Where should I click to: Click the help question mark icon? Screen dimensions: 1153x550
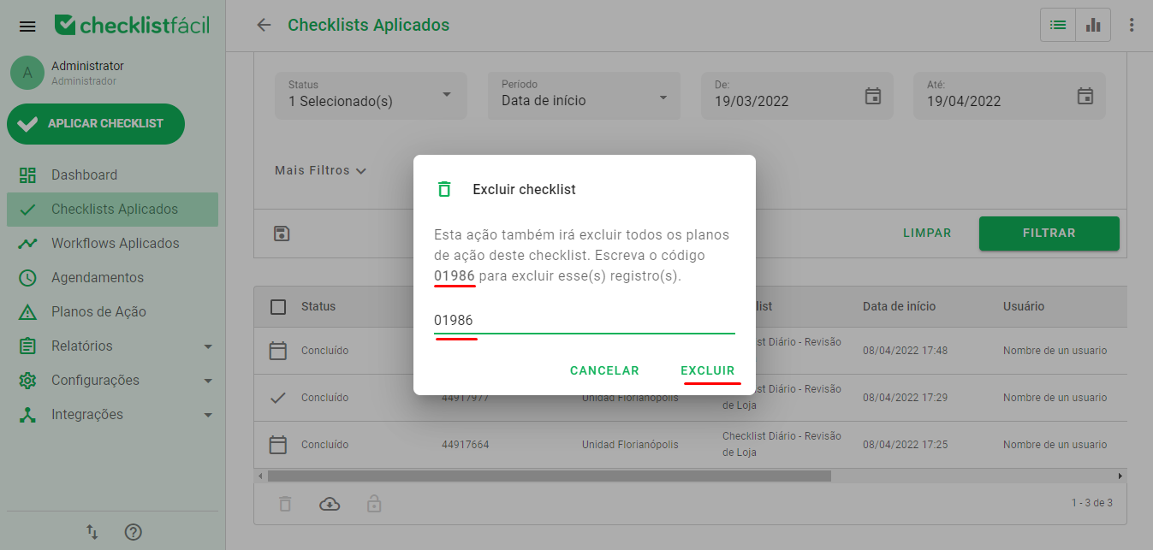tap(133, 532)
